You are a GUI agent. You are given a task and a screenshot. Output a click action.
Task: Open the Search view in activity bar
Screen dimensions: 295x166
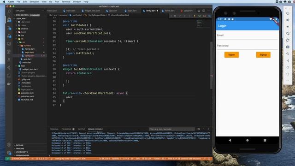click(x=9, y=12)
